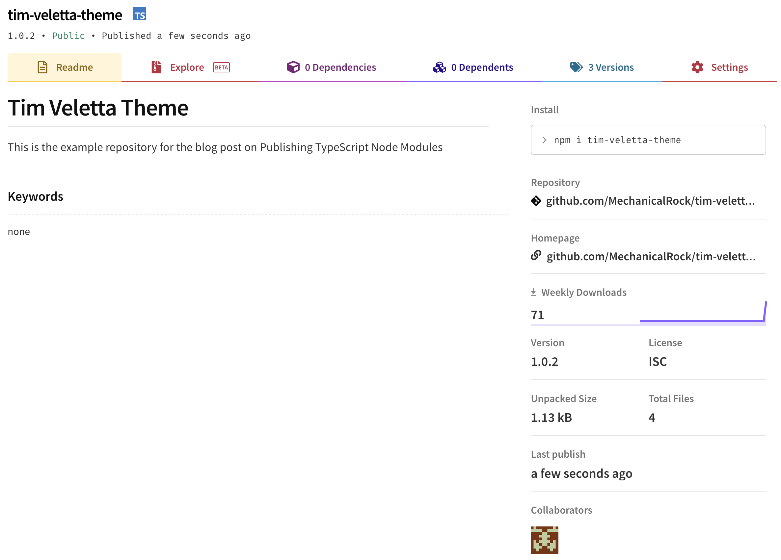Click the header version 1.0.2 text

click(x=21, y=36)
